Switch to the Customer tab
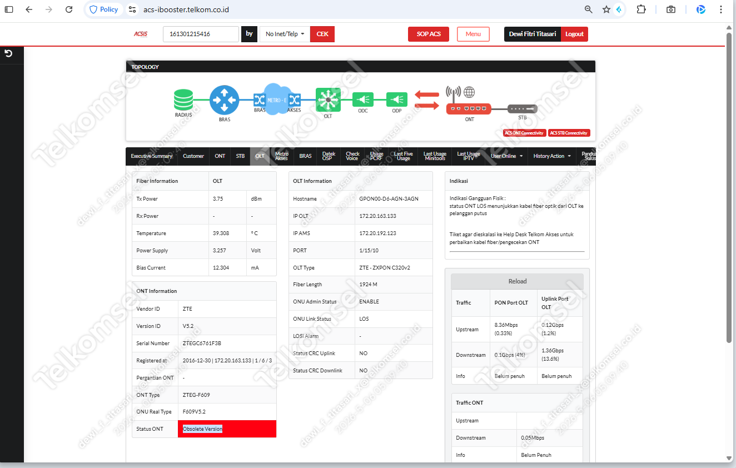The image size is (736, 468). [x=193, y=156]
